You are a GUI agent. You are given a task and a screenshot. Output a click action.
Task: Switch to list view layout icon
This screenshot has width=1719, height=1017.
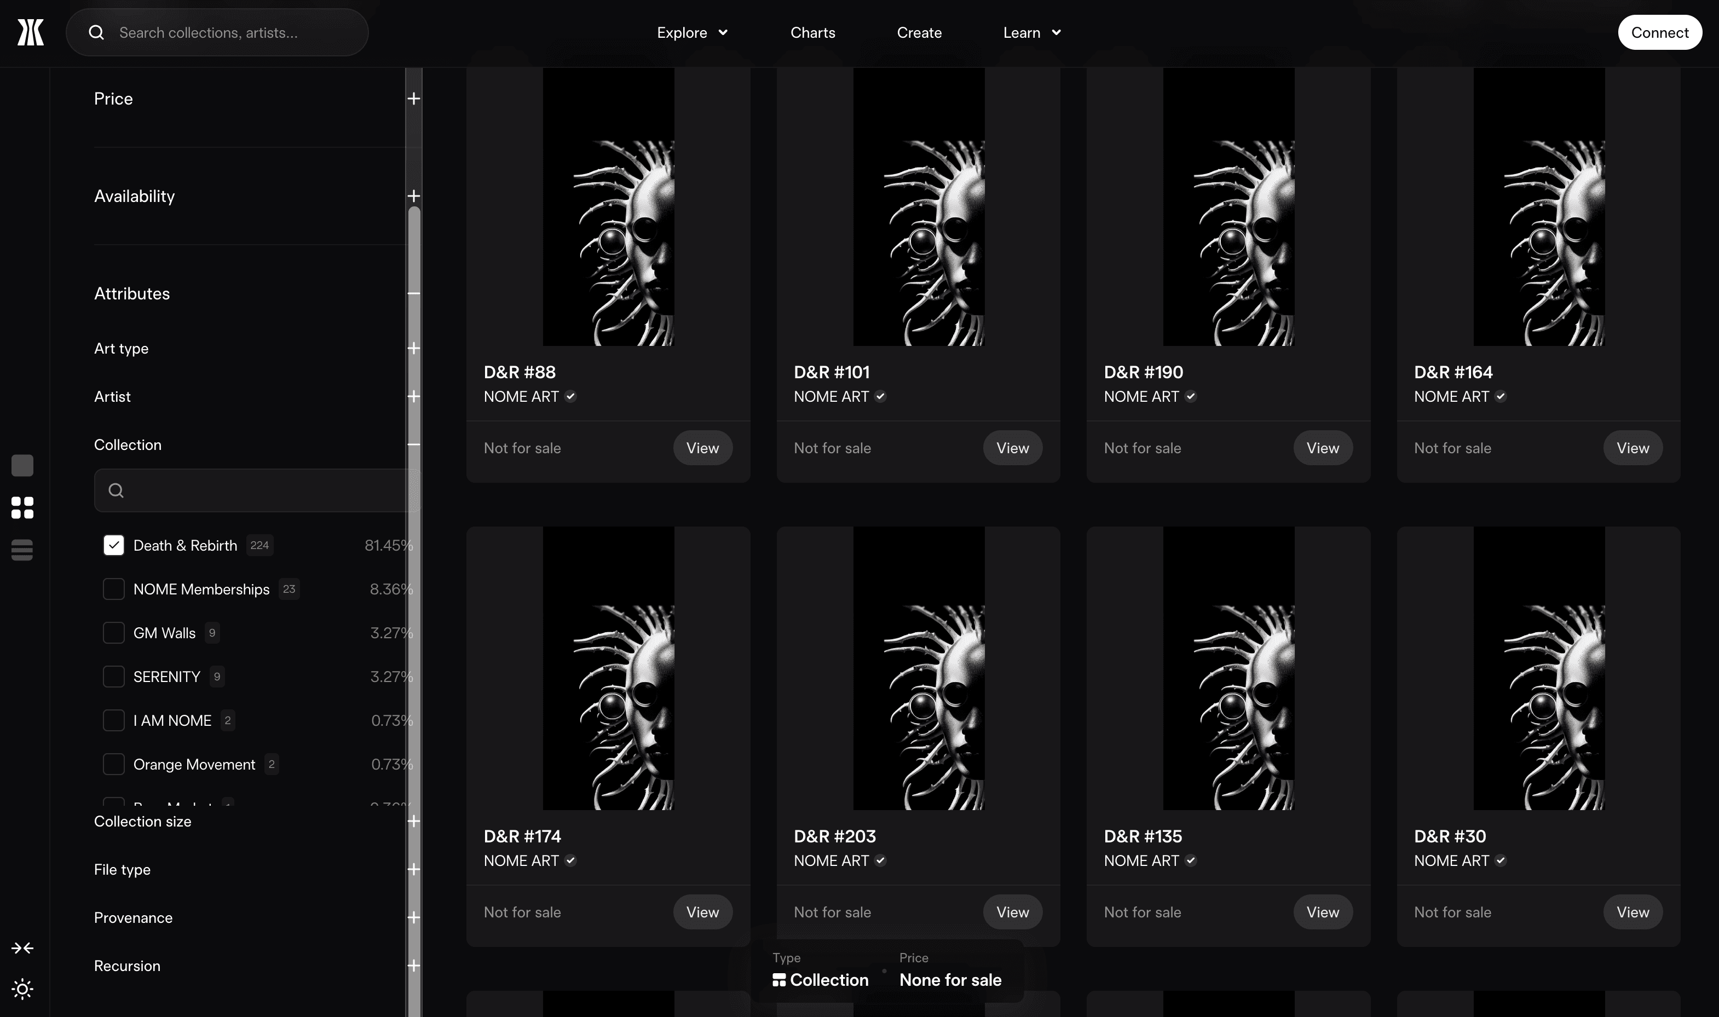22,550
